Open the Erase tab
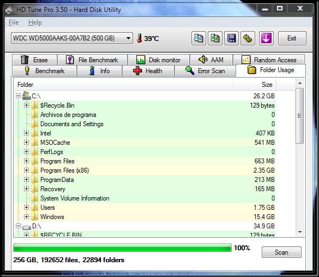The width and height of the screenshot is (319, 277). click(x=35, y=60)
